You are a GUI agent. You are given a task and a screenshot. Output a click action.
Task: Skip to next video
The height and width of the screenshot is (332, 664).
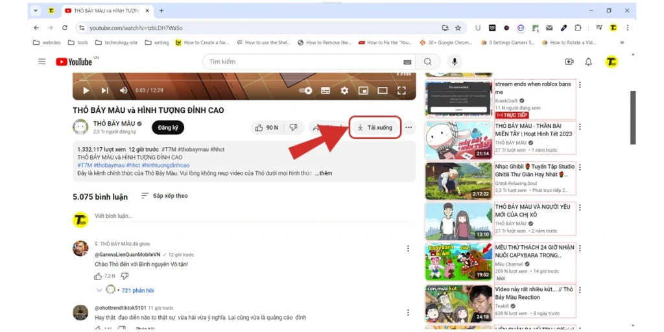(104, 90)
